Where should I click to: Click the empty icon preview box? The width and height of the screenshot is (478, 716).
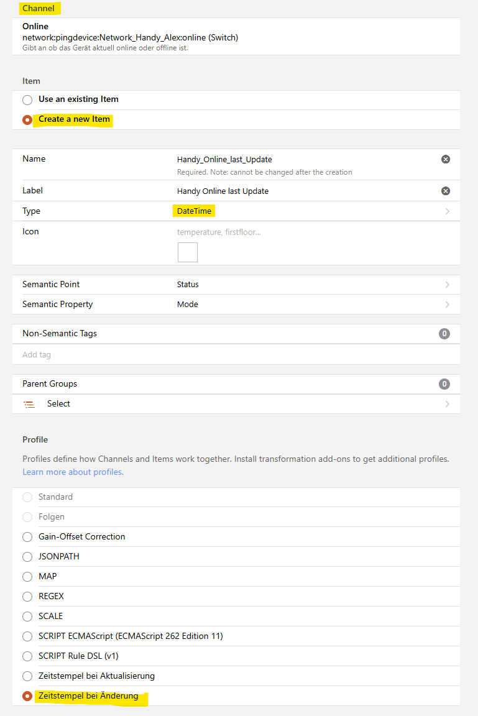(x=187, y=252)
